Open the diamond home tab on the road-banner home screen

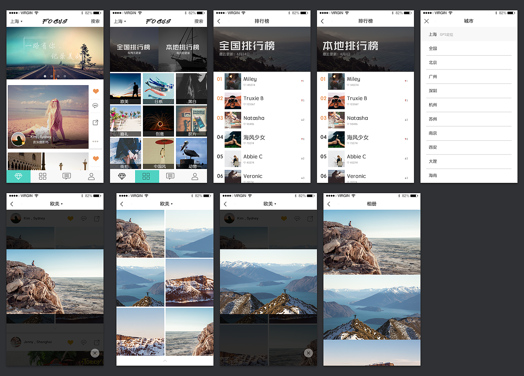[x=18, y=176]
